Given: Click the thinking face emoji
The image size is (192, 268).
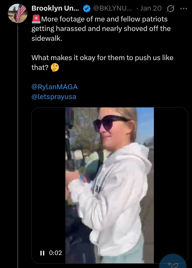Looking at the screenshot, I should point(55,67).
